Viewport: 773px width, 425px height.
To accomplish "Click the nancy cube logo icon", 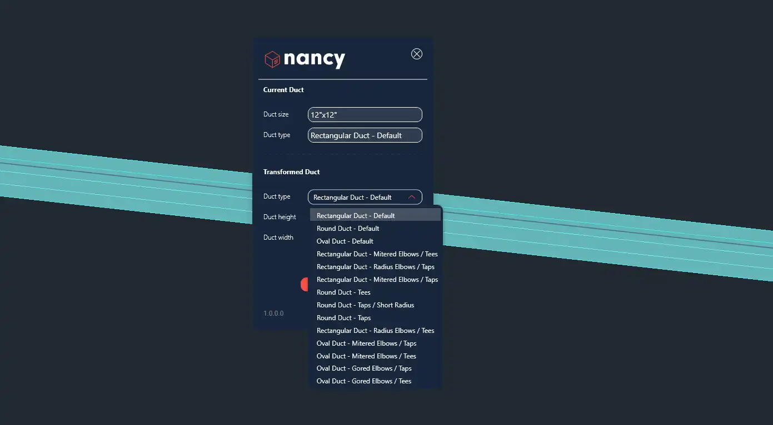I will (272, 59).
